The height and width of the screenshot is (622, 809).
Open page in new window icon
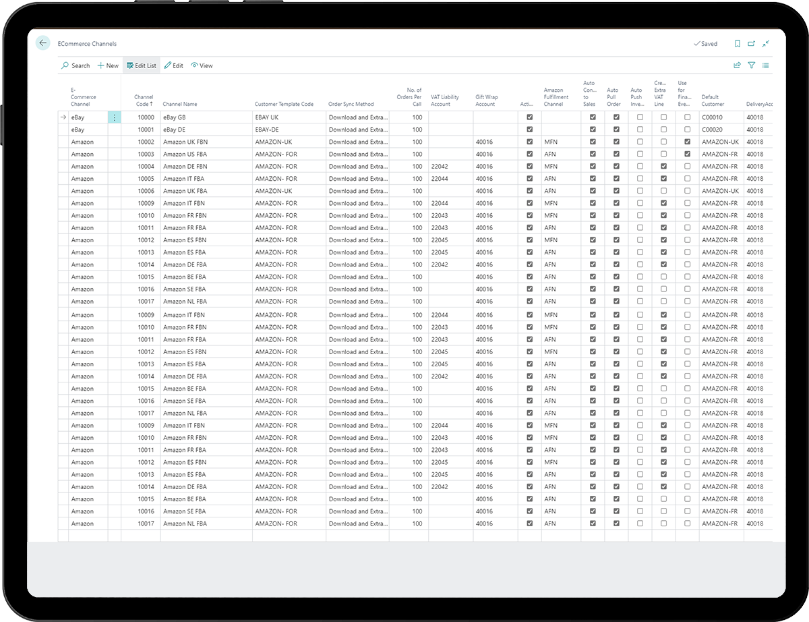click(x=752, y=44)
